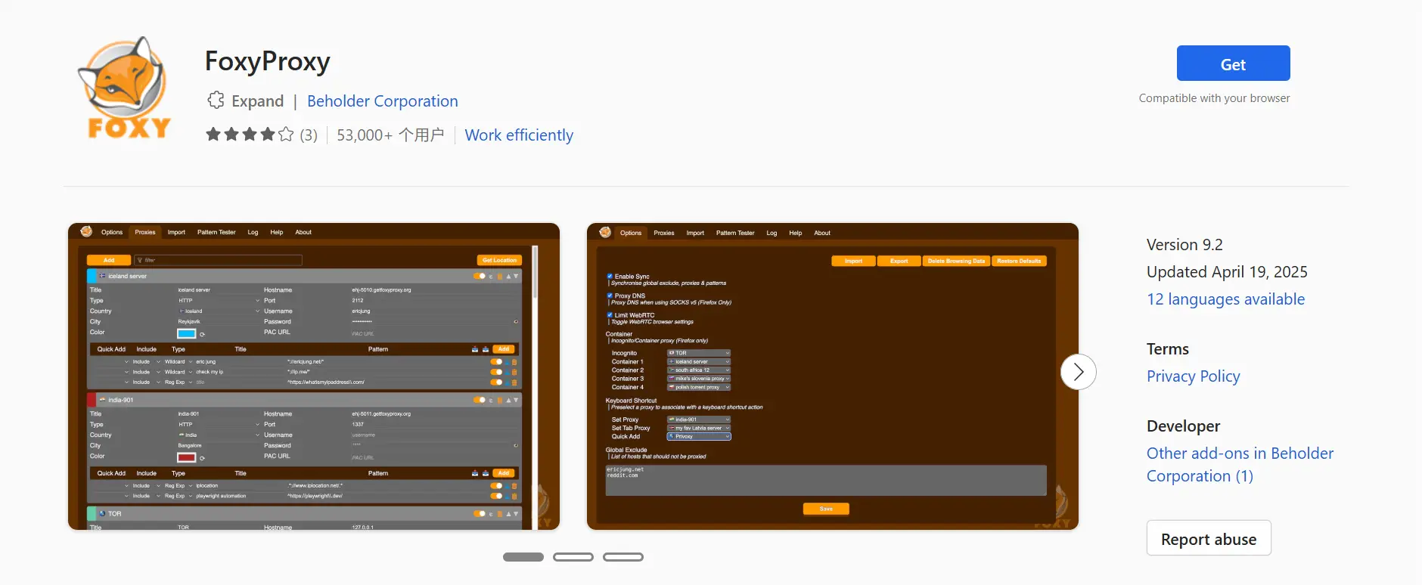Open the Beholder Corporation link

click(382, 101)
